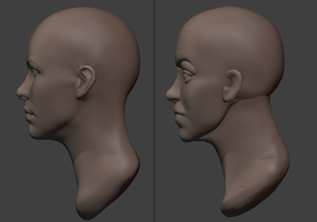
Task: Click the lips on the right head
Action: click(x=178, y=113)
